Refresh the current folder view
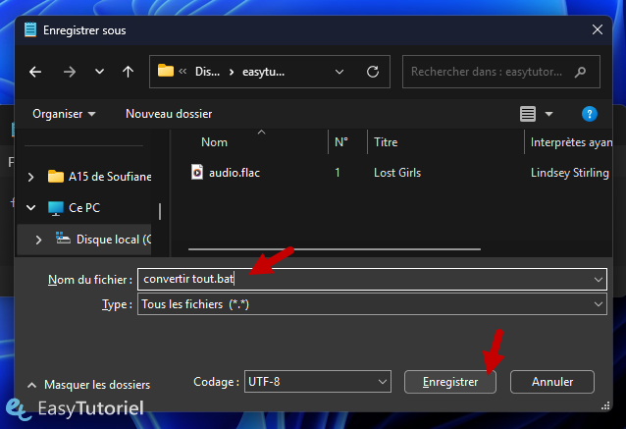The image size is (626, 429). (372, 72)
